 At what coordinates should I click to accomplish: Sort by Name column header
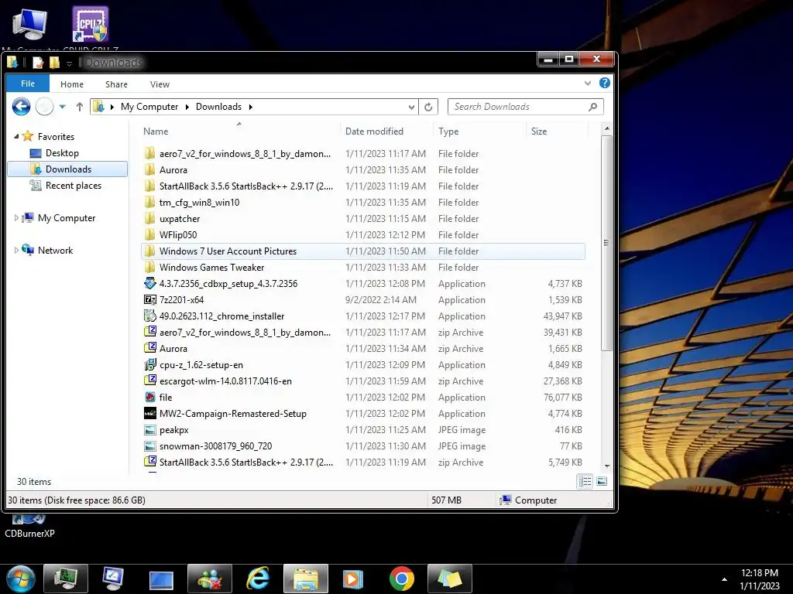point(156,131)
